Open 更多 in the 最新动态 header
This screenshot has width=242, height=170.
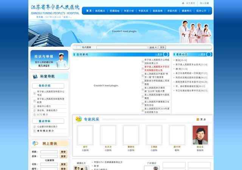[203, 54]
